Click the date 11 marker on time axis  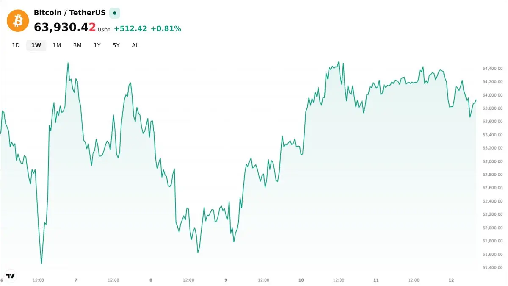[x=376, y=280]
